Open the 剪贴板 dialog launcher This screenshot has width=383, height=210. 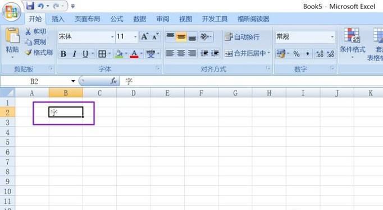tap(51, 68)
